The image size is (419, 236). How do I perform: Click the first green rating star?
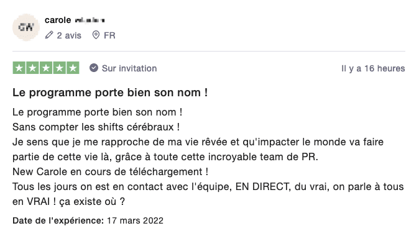click(19, 68)
